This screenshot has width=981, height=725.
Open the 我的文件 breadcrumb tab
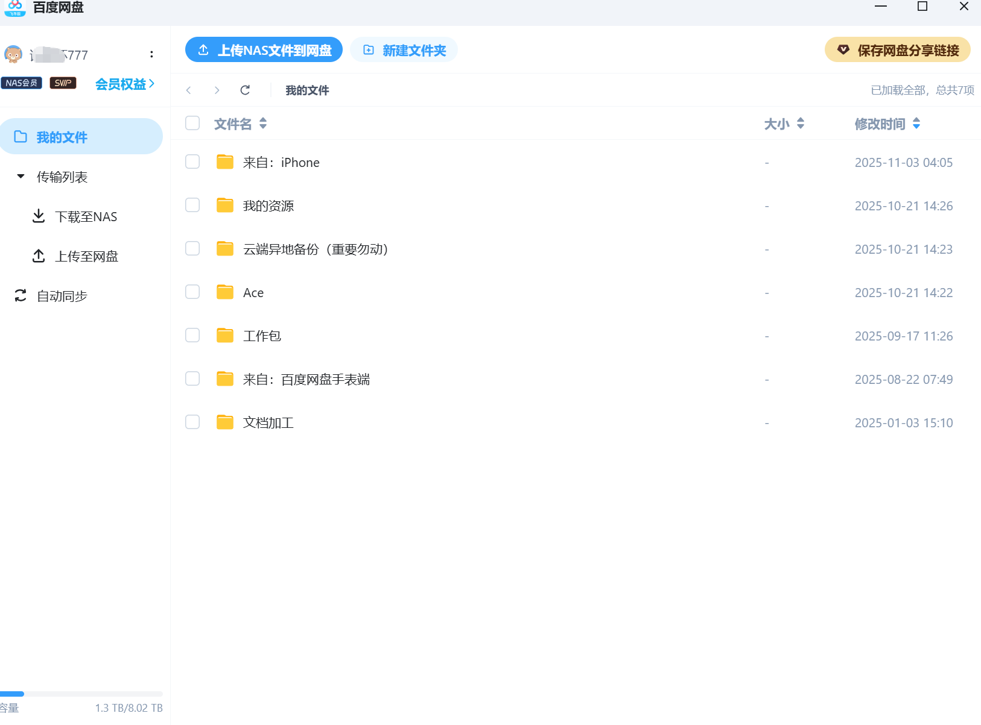tap(306, 90)
